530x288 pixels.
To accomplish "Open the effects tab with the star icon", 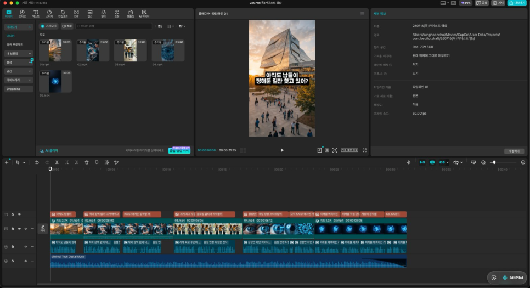I will [63, 14].
